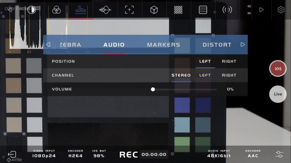Click the Volume slider handle

tap(153, 89)
